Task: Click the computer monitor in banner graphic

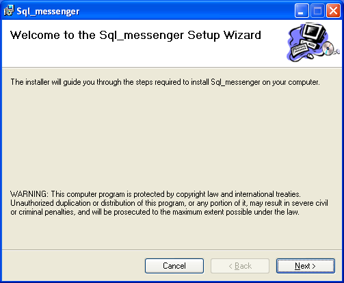Action: pos(315,32)
